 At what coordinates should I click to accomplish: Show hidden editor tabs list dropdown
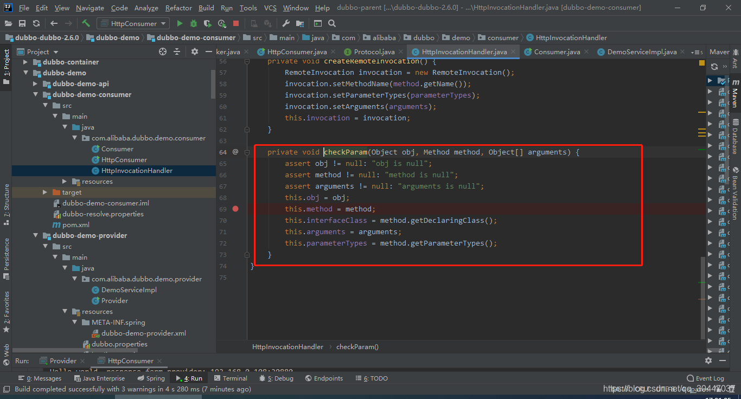click(696, 52)
